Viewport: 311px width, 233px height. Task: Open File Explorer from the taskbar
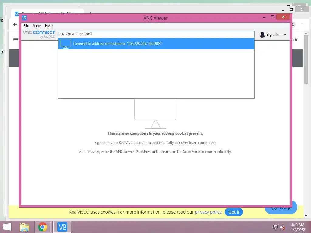(x=24, y=227)
